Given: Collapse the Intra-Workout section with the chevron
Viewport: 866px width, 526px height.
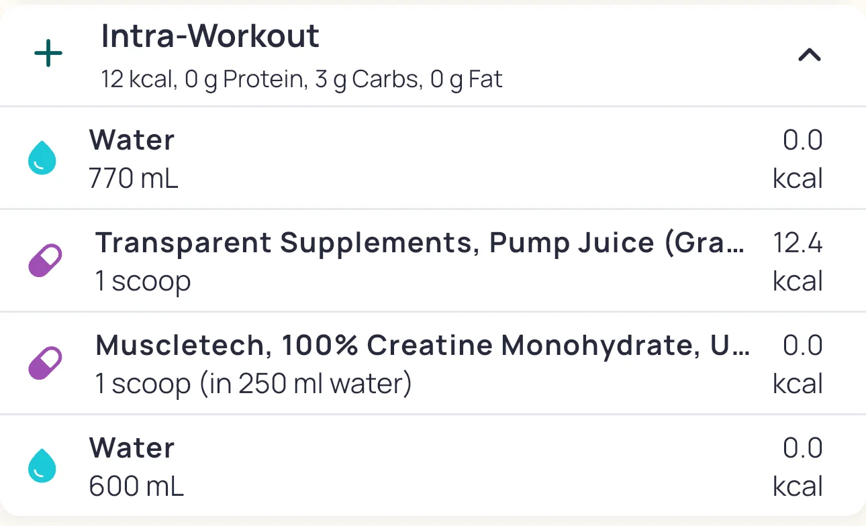Looking at the screenshot, I should (x=809, y=55).
